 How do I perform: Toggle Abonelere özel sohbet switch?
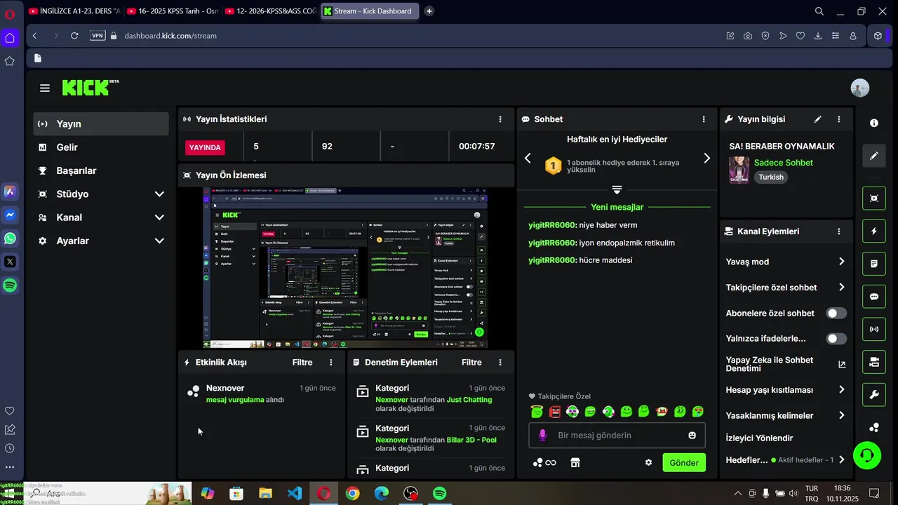coord(836,314)
